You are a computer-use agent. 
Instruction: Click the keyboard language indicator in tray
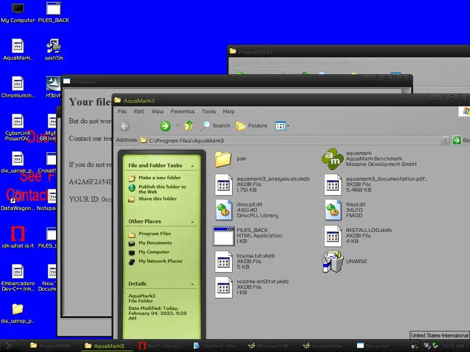[x=415, y=346]
